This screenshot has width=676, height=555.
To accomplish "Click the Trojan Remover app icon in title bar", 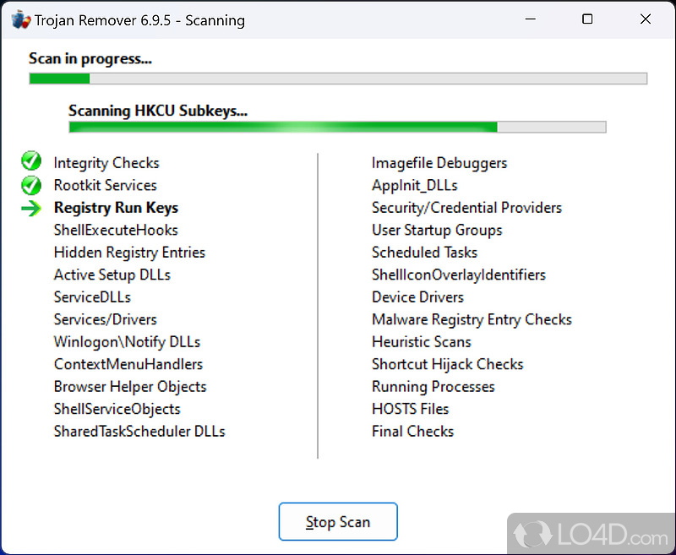I will pos(21,20).
